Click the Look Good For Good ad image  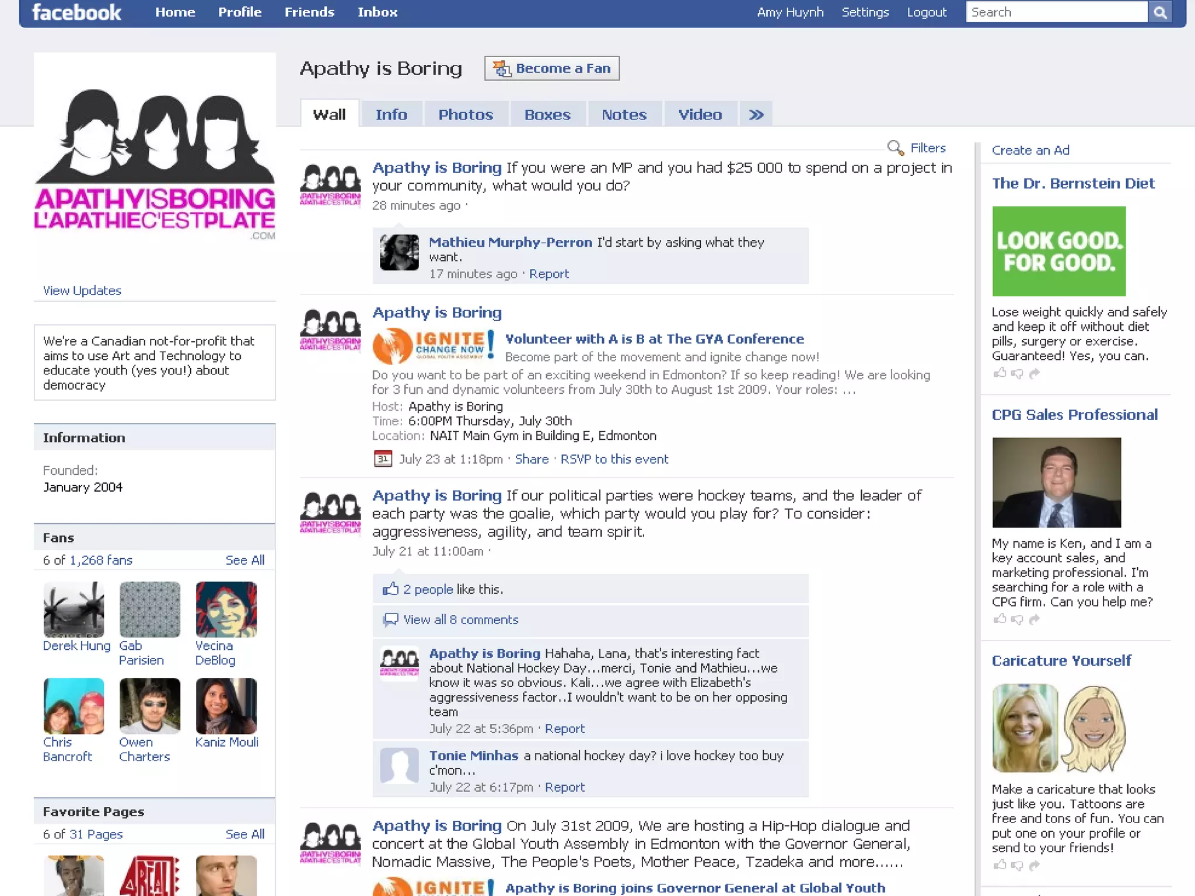tap(1058, 251)
